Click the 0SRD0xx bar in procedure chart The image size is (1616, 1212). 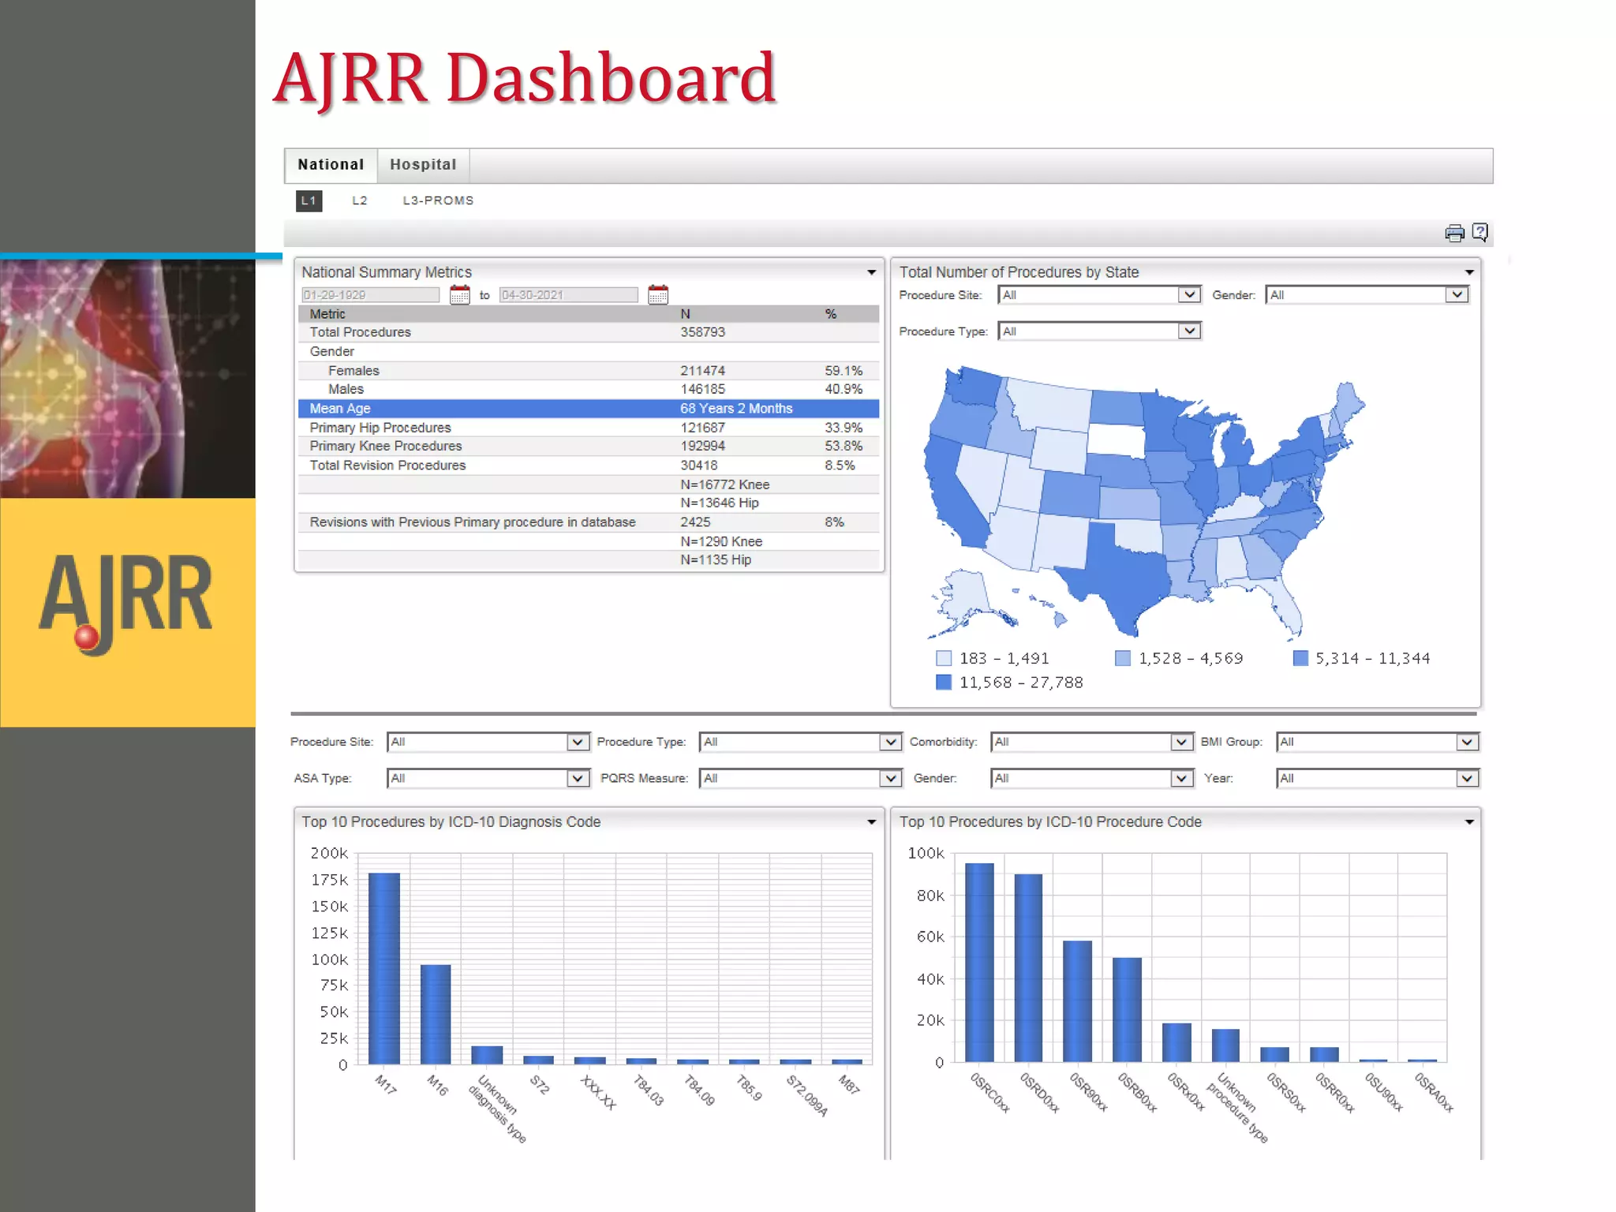point(1028,967)
